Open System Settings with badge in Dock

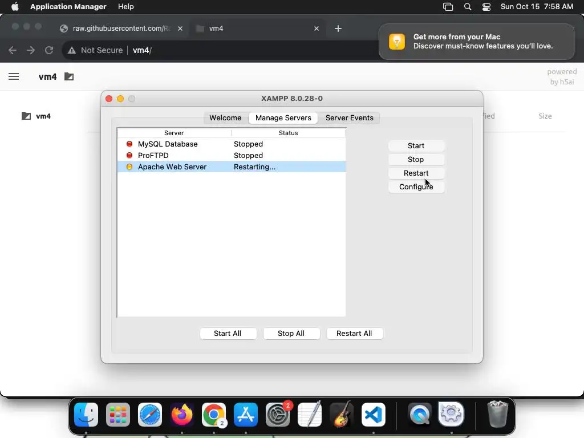tap(278, 414)
